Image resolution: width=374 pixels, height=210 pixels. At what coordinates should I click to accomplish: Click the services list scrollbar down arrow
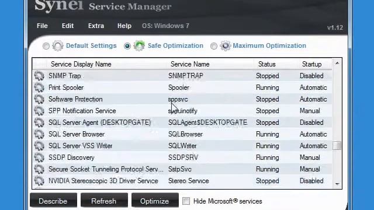337,184
